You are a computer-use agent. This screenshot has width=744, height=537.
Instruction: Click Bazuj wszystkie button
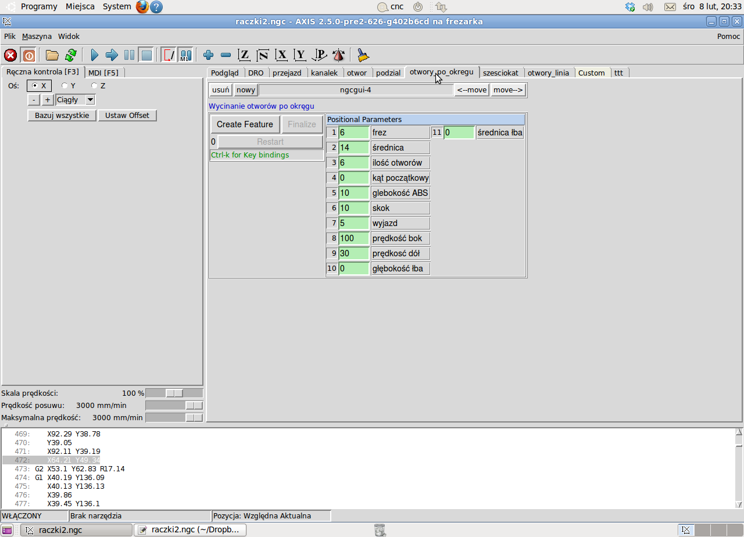(62, 115)
